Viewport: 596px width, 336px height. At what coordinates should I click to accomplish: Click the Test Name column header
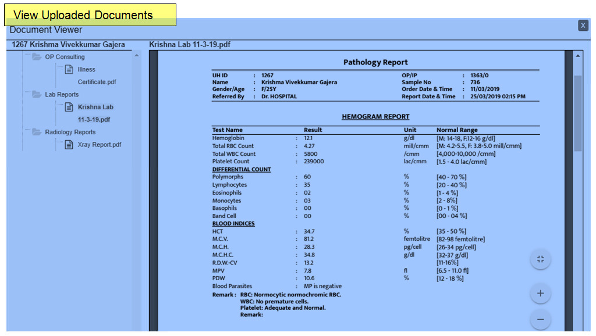(228, 130)
